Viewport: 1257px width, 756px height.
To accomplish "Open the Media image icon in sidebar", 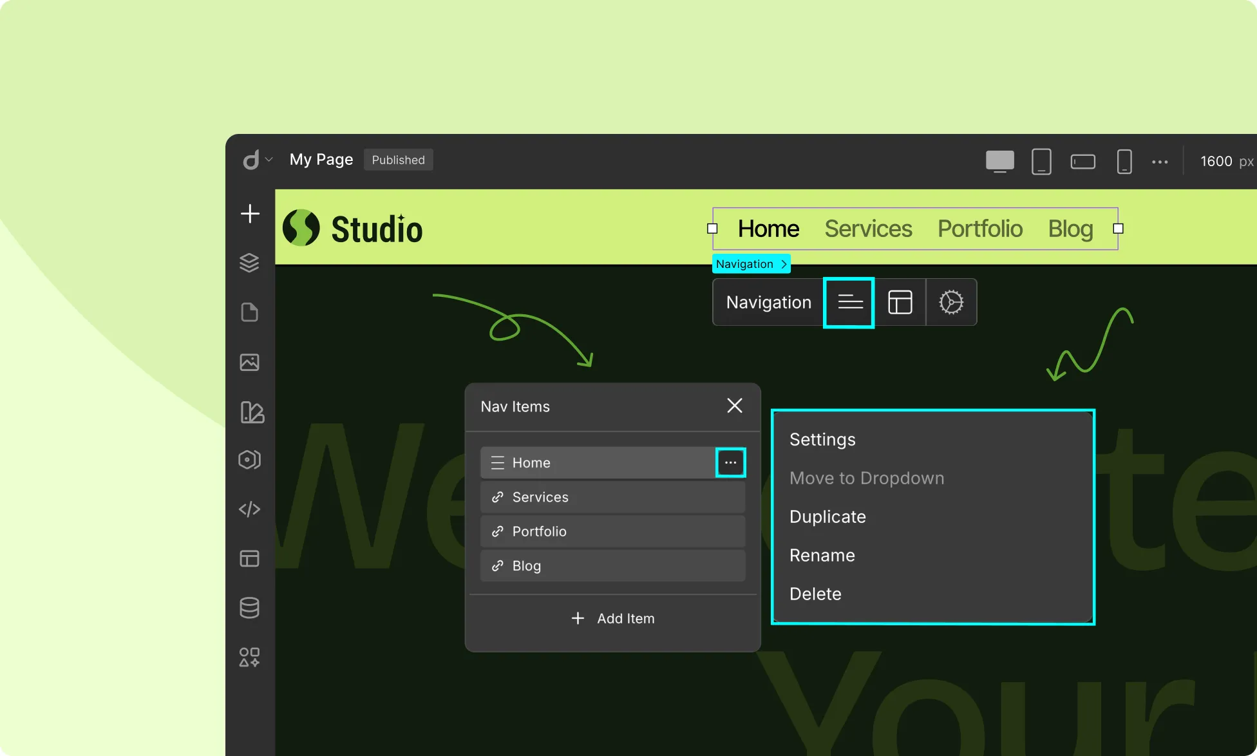I will pos(249,362).
